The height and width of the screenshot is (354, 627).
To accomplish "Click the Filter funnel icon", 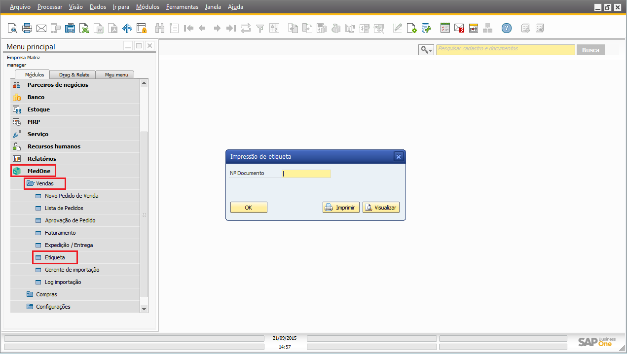I will click(259, 28).
